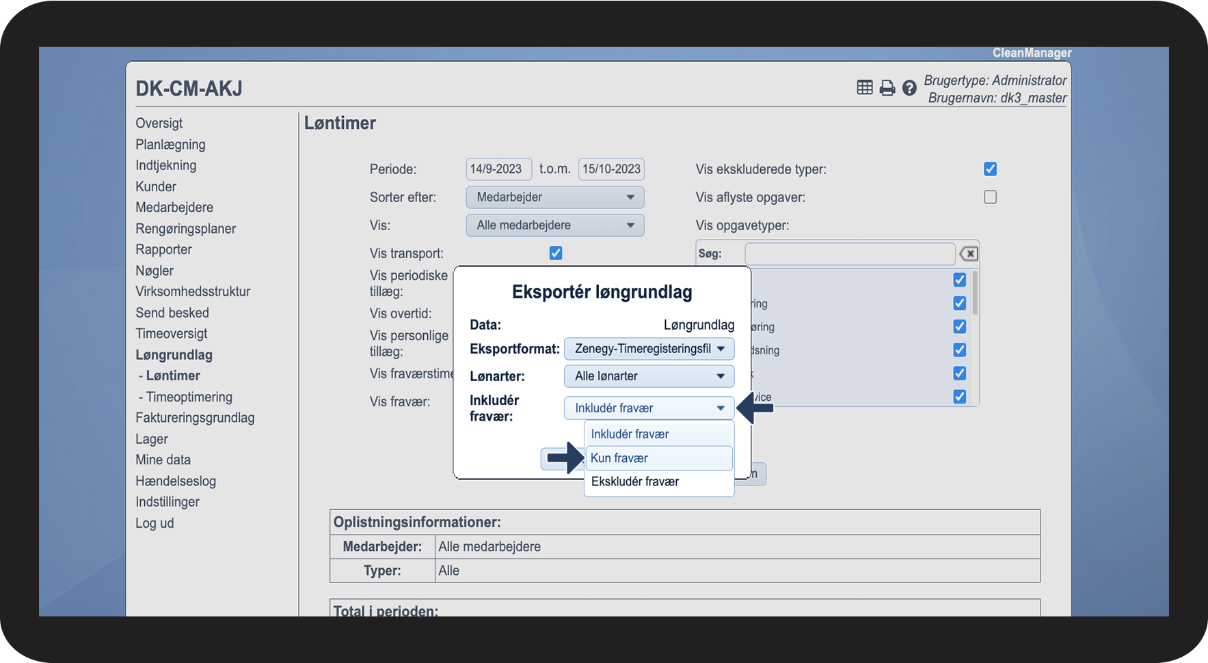The image size is (1208, 663).
Task: Pick 'Inkludér fravær' in the open list
Action: pos(659,434)
